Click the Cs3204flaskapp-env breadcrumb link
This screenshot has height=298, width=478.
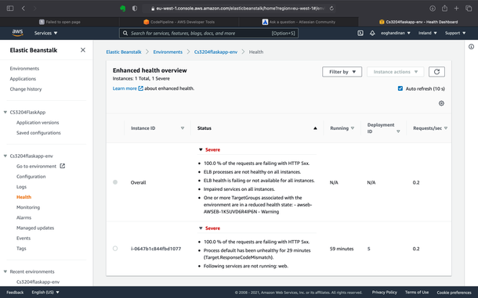215,52
